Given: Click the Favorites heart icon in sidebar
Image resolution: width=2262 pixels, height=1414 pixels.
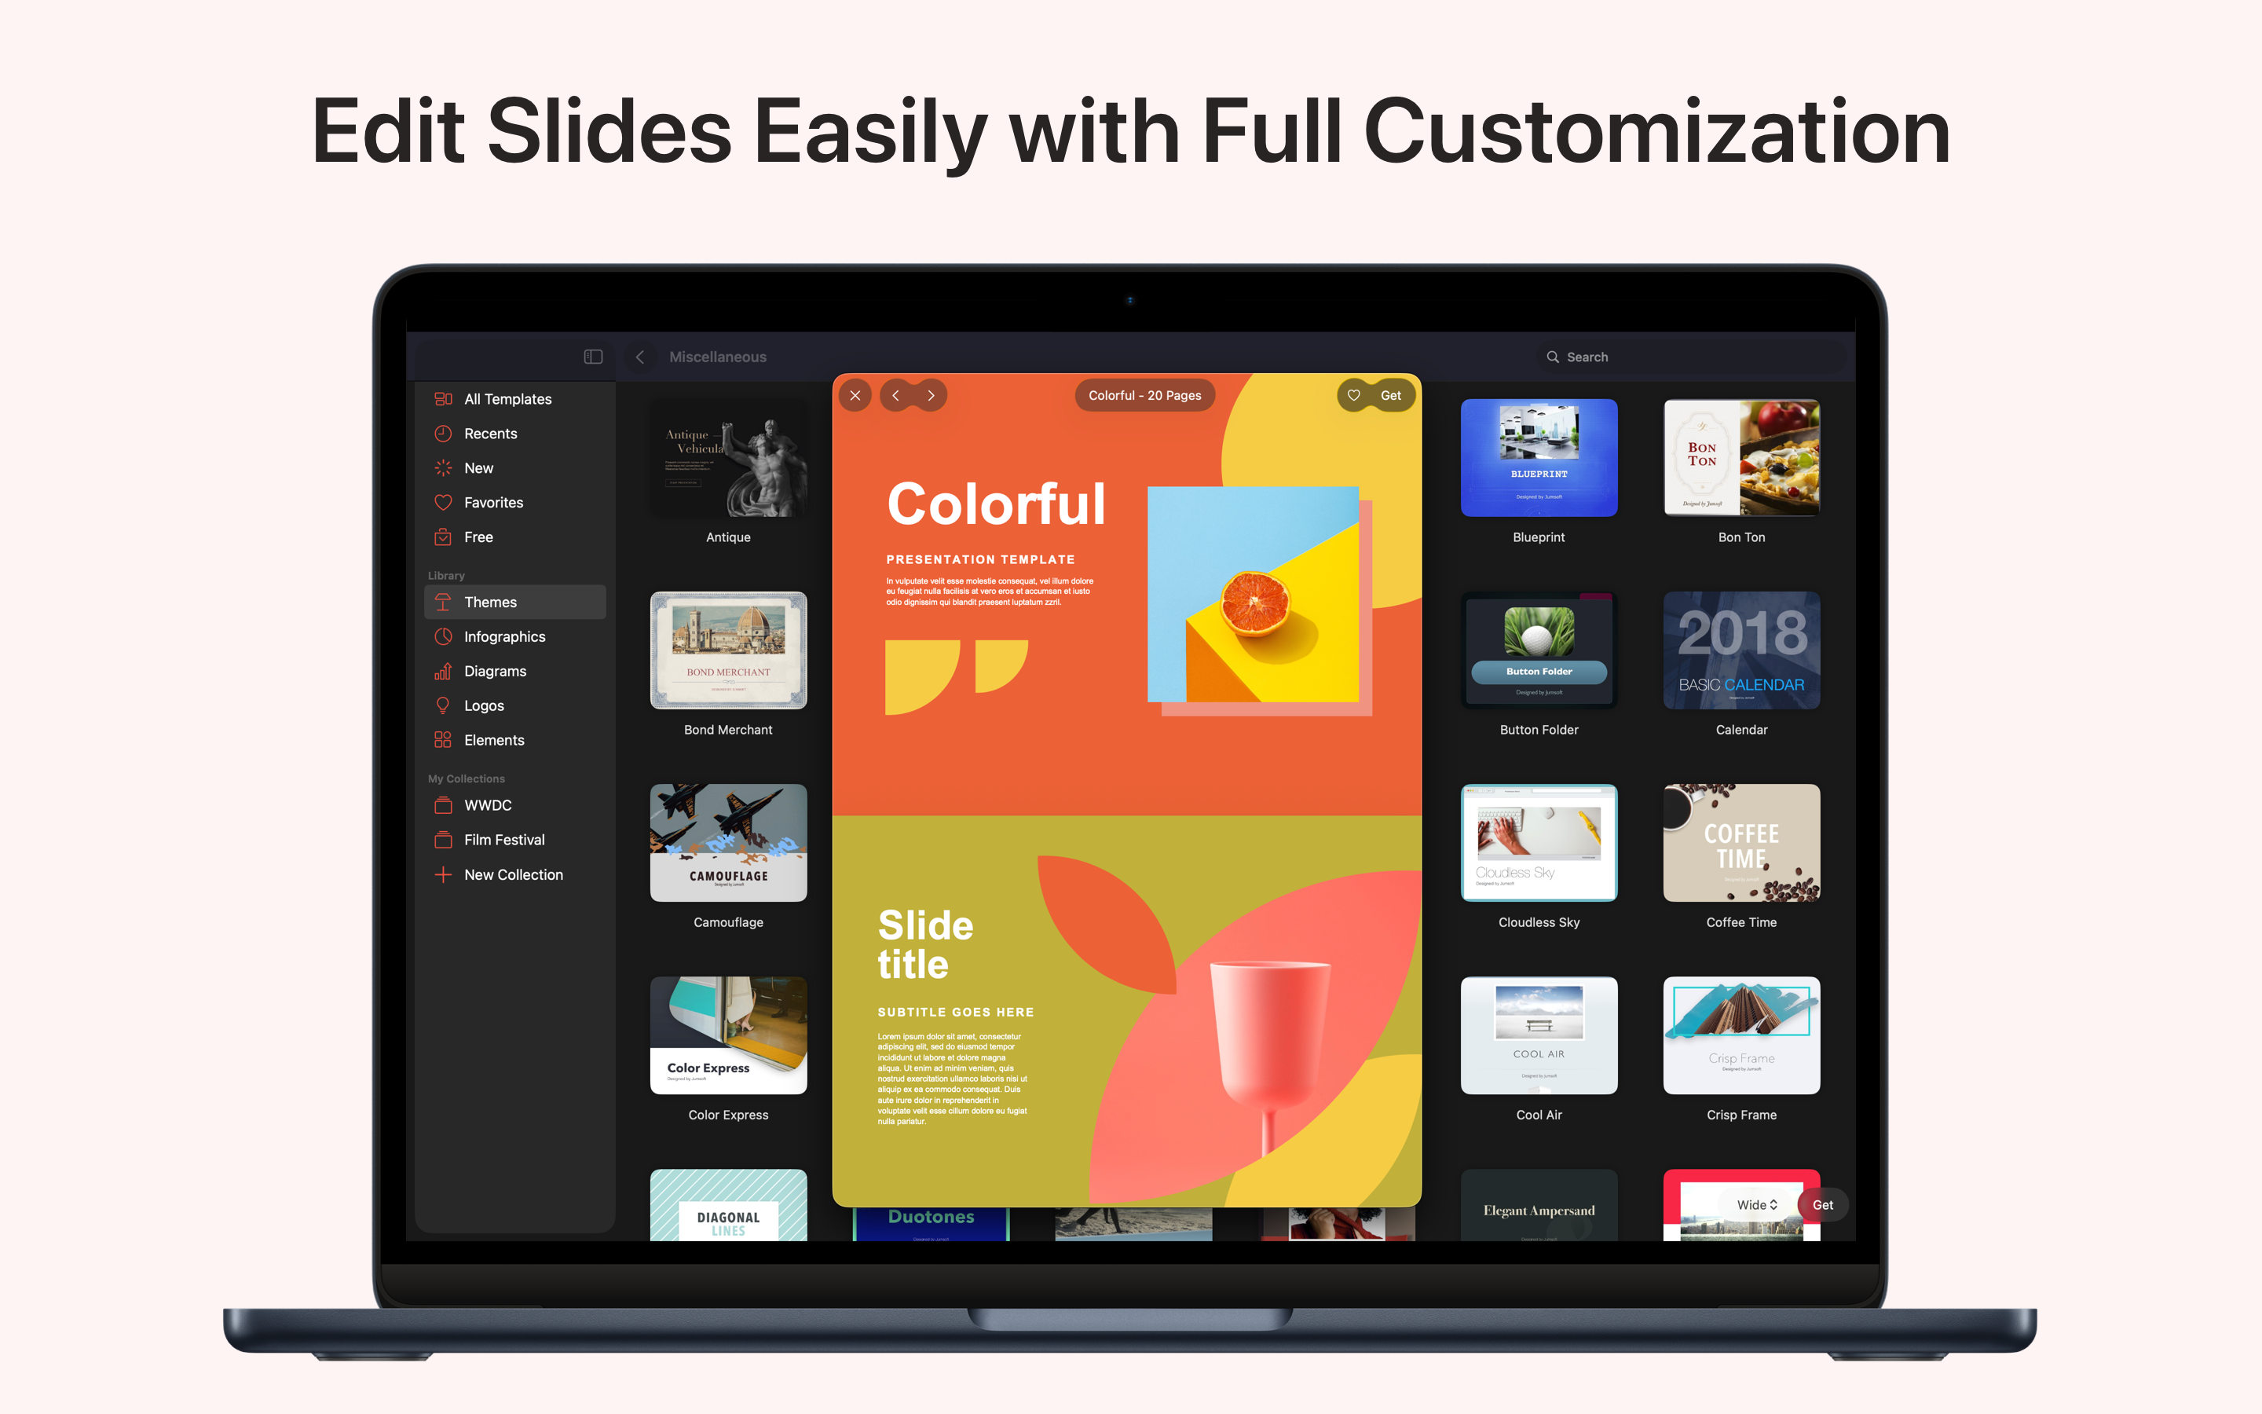Looking at the screenshot, I should [x=443, y=503].
